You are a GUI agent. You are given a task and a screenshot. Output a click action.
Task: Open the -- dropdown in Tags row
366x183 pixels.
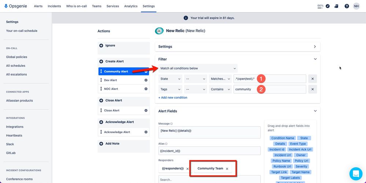click(196, 89)
